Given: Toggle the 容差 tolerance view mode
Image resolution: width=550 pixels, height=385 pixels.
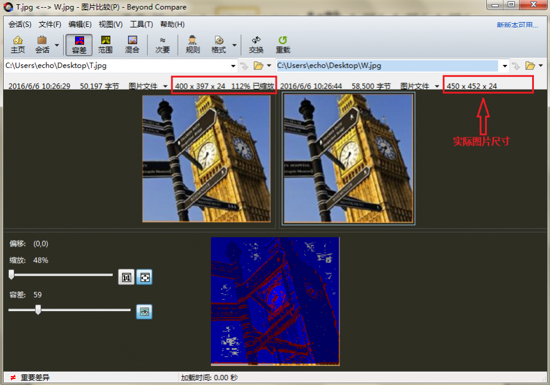Looking at the screenshot, I should [79, 45].
